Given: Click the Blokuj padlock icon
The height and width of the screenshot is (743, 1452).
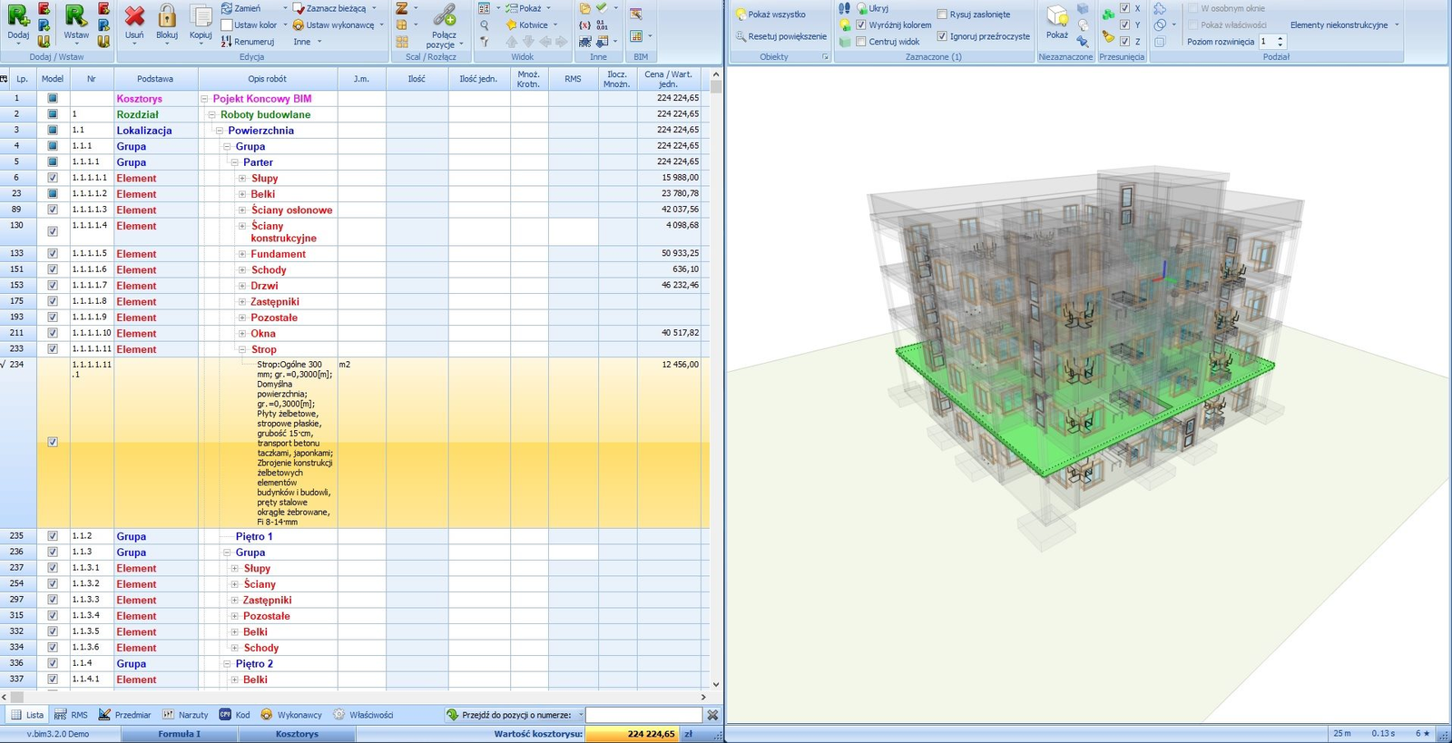Looking at the screenshot, I should pyautogui.click(x=167, y=16).
